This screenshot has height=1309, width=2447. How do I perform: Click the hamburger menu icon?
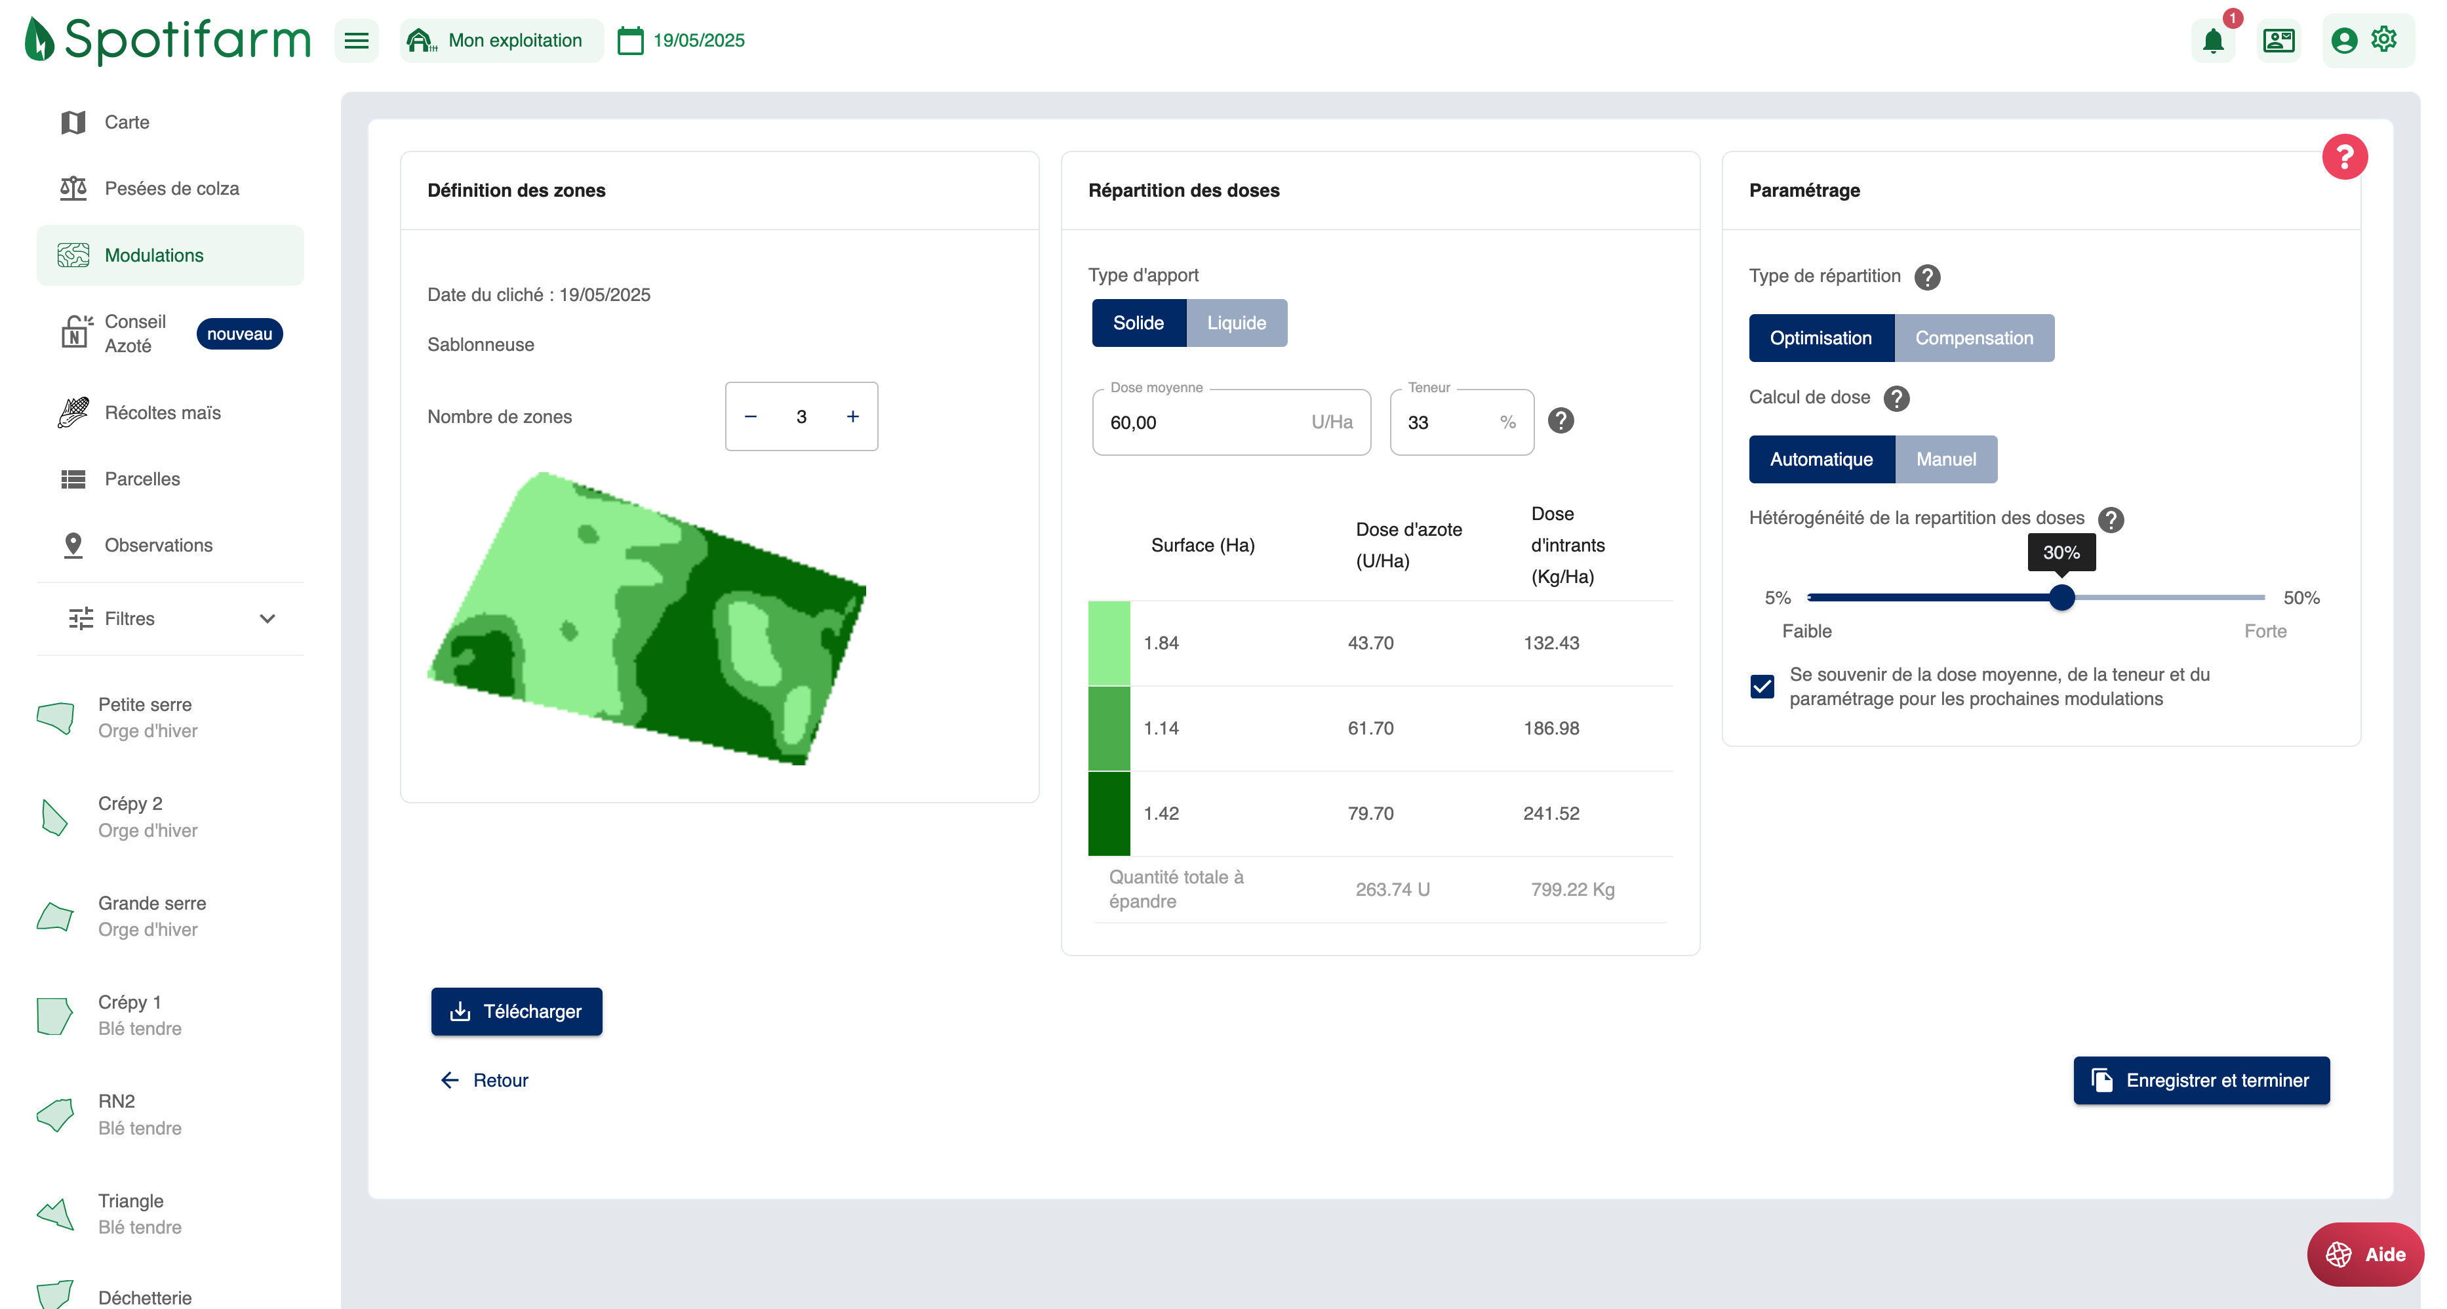click(x=356, y=41)
